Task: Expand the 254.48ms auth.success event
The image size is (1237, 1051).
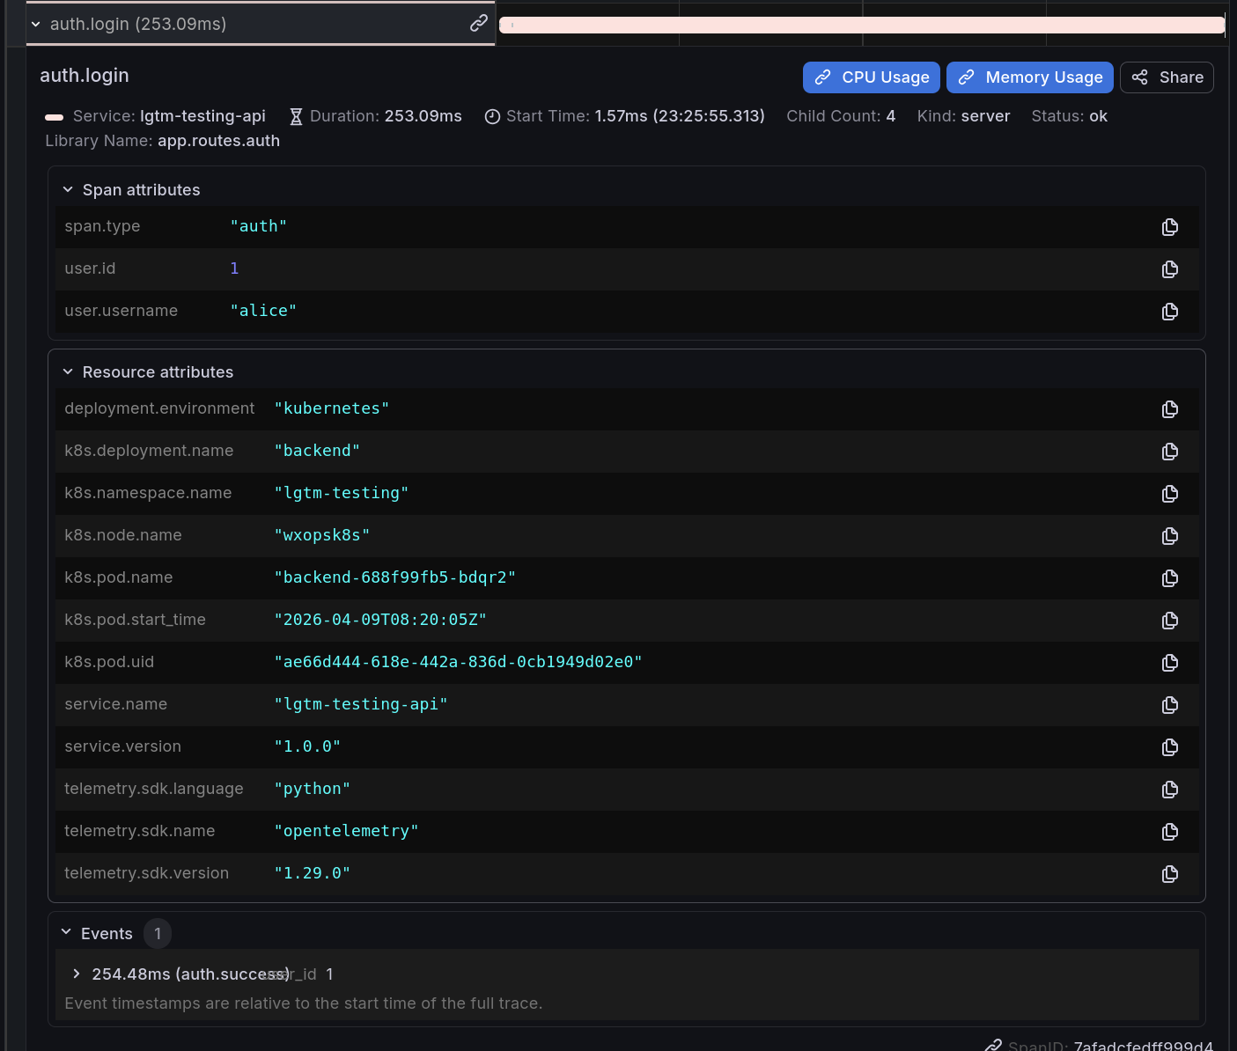Action: pyautogui.click(x=77, y=974)
